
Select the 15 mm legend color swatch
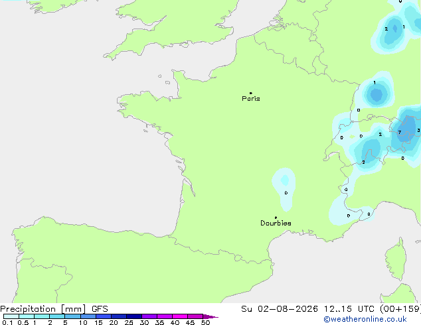point(103,316)
